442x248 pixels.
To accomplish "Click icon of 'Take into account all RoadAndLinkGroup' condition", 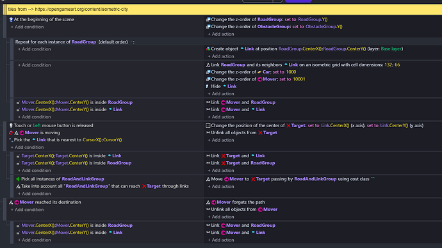I will (18, 186).
